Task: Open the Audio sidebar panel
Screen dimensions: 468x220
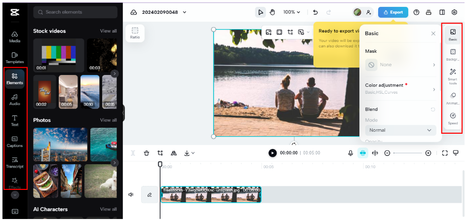Action: pos(15,100)
